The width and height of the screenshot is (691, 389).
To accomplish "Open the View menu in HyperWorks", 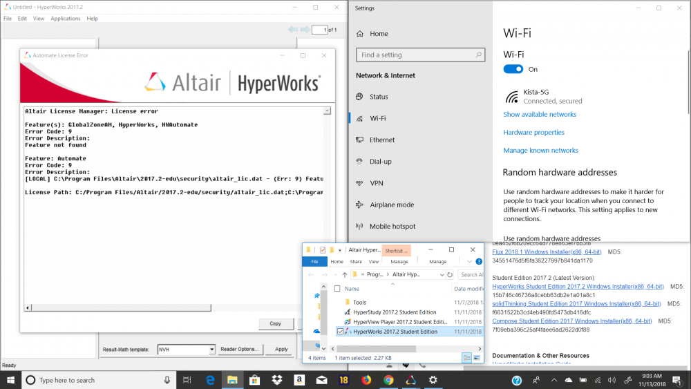I will [x=39, y=19].
